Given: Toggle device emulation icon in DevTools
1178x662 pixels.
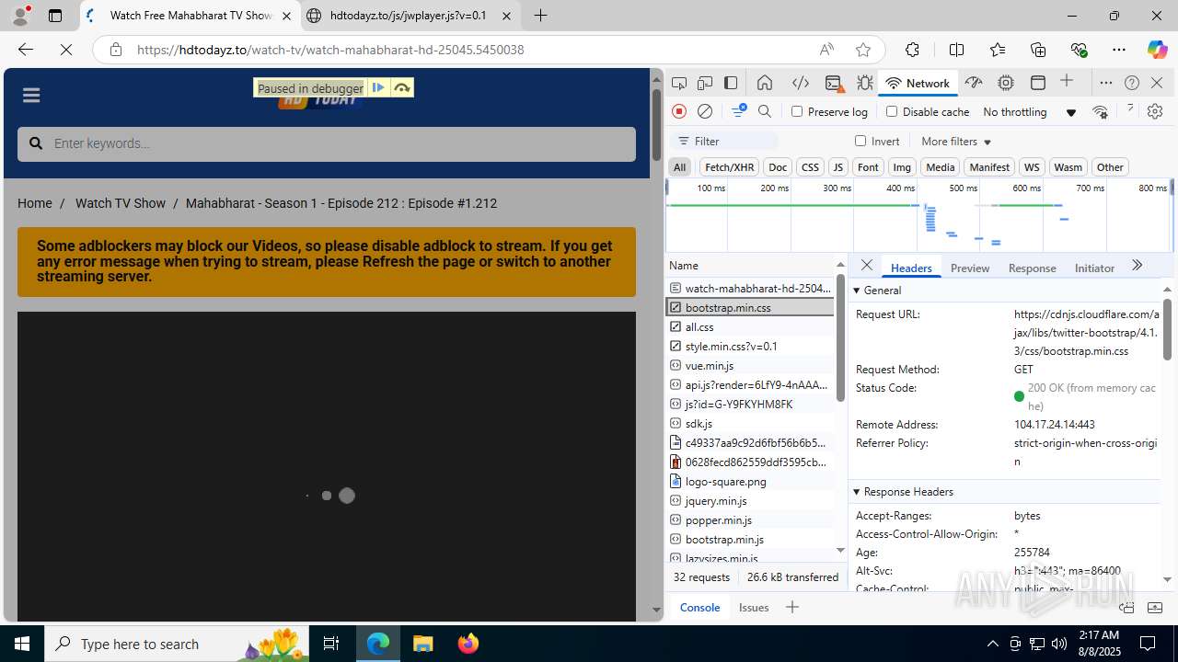Looking at the screenshot, I should tap(705, 83).
